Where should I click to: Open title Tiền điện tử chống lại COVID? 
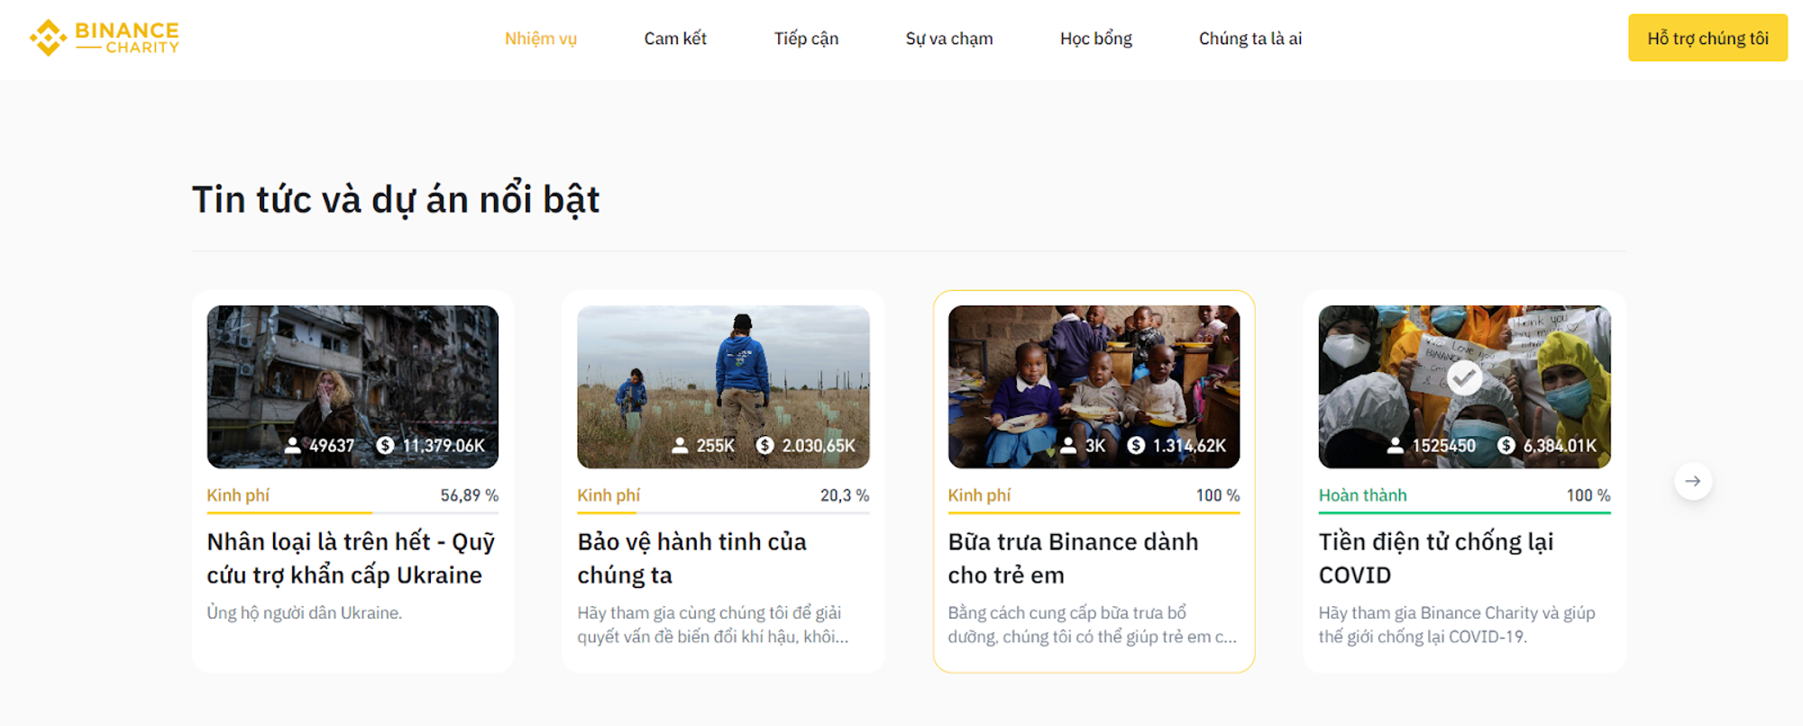pyautogui.click(x=1435, y=558)
